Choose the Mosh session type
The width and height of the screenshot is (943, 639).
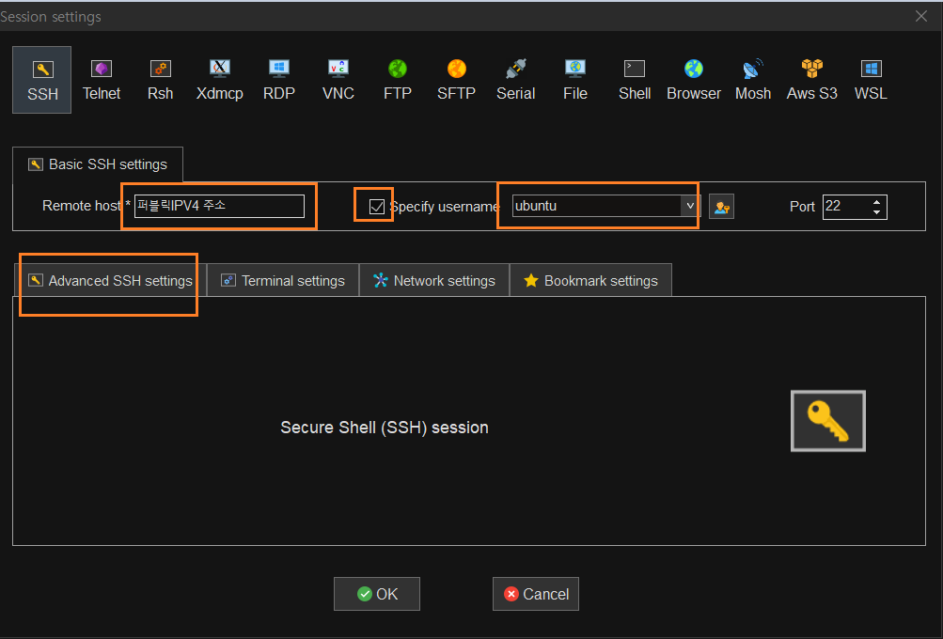tap(753, 80)
